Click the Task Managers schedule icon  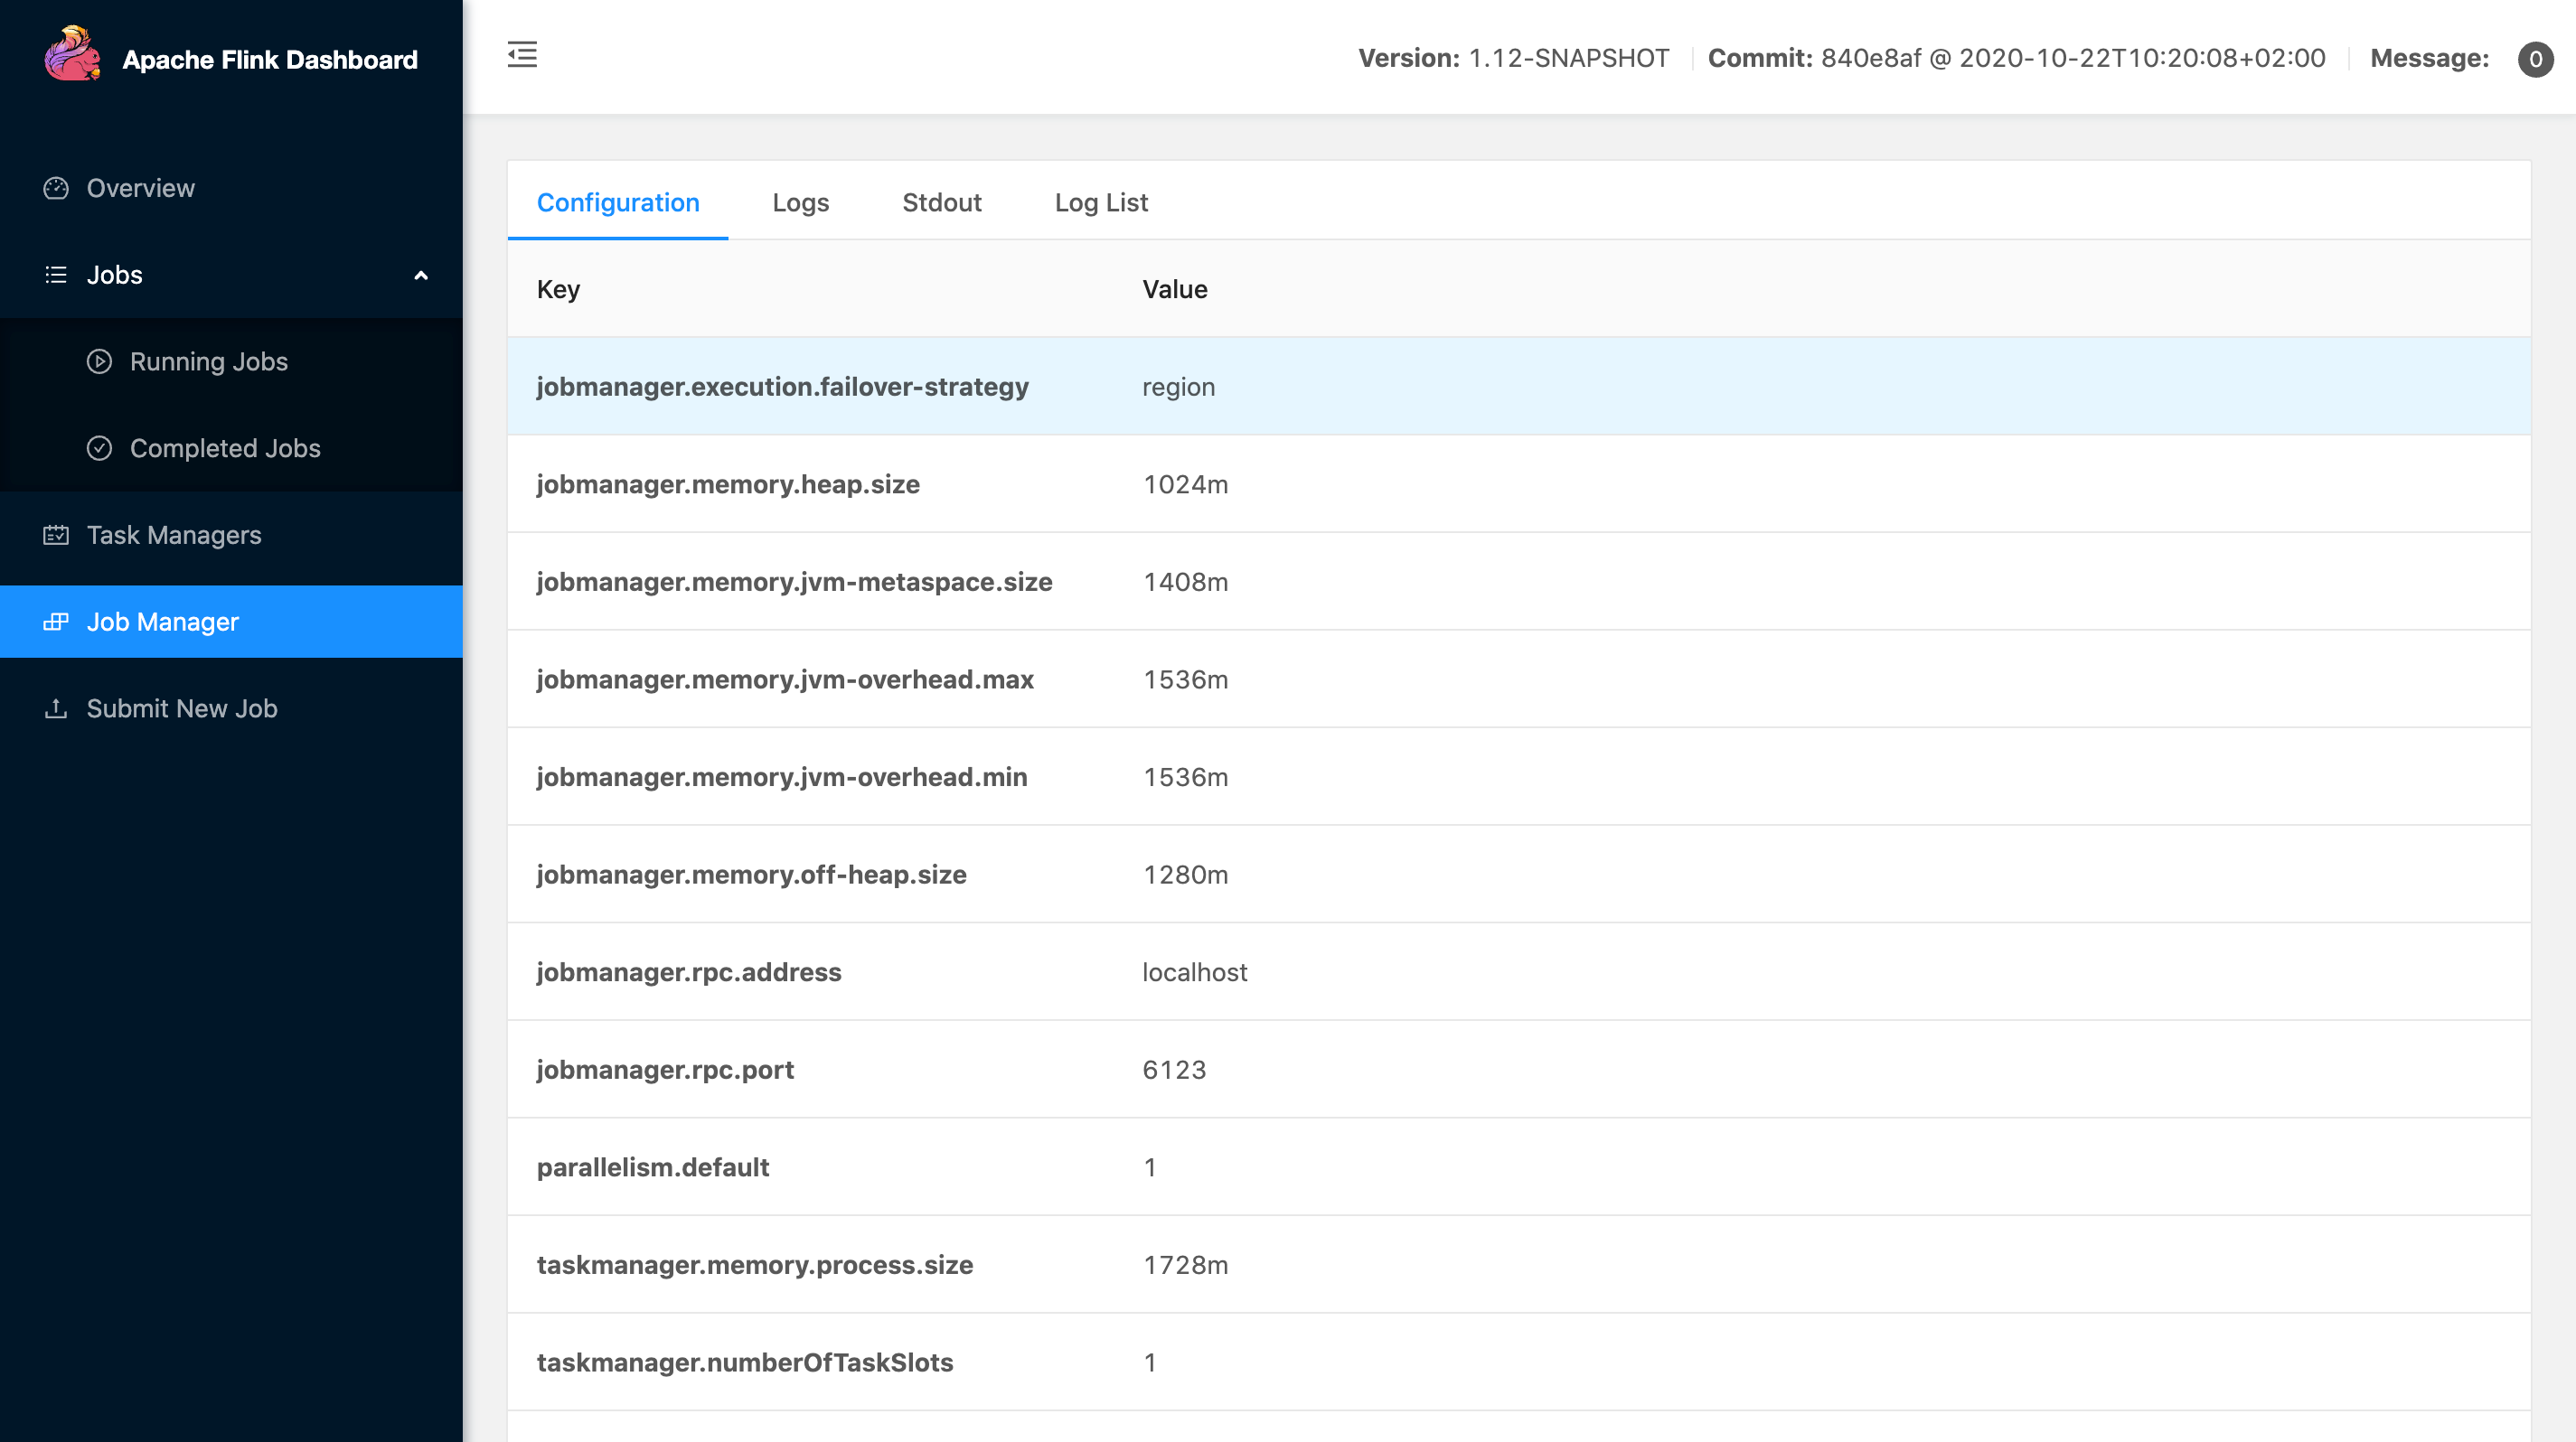pyautogui.click(x=56, y=536)
